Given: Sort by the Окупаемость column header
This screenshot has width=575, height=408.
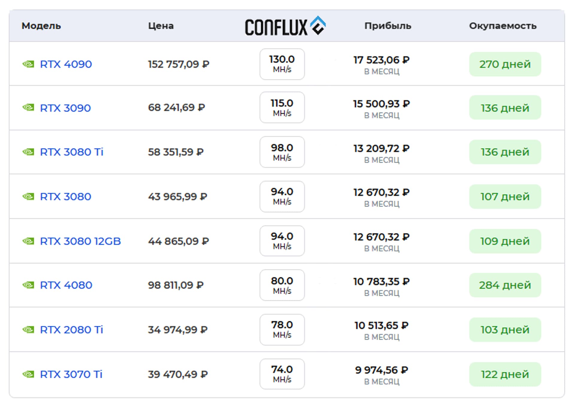Looking at the screenshot, I should [503, 26].
